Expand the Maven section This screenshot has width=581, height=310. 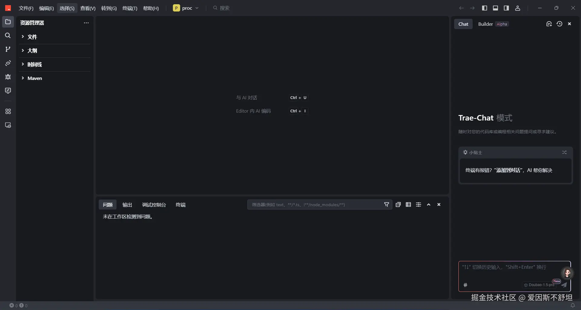[x=55, y=78]
